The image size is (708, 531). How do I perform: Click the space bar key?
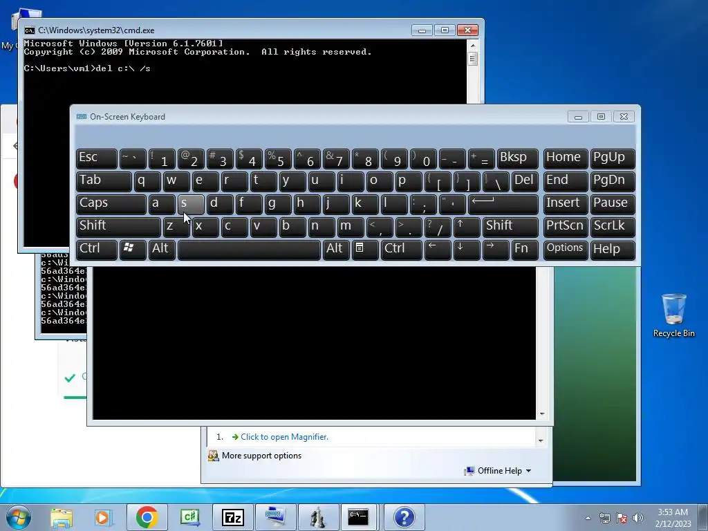pyautogui.click(x=249, y=250)
